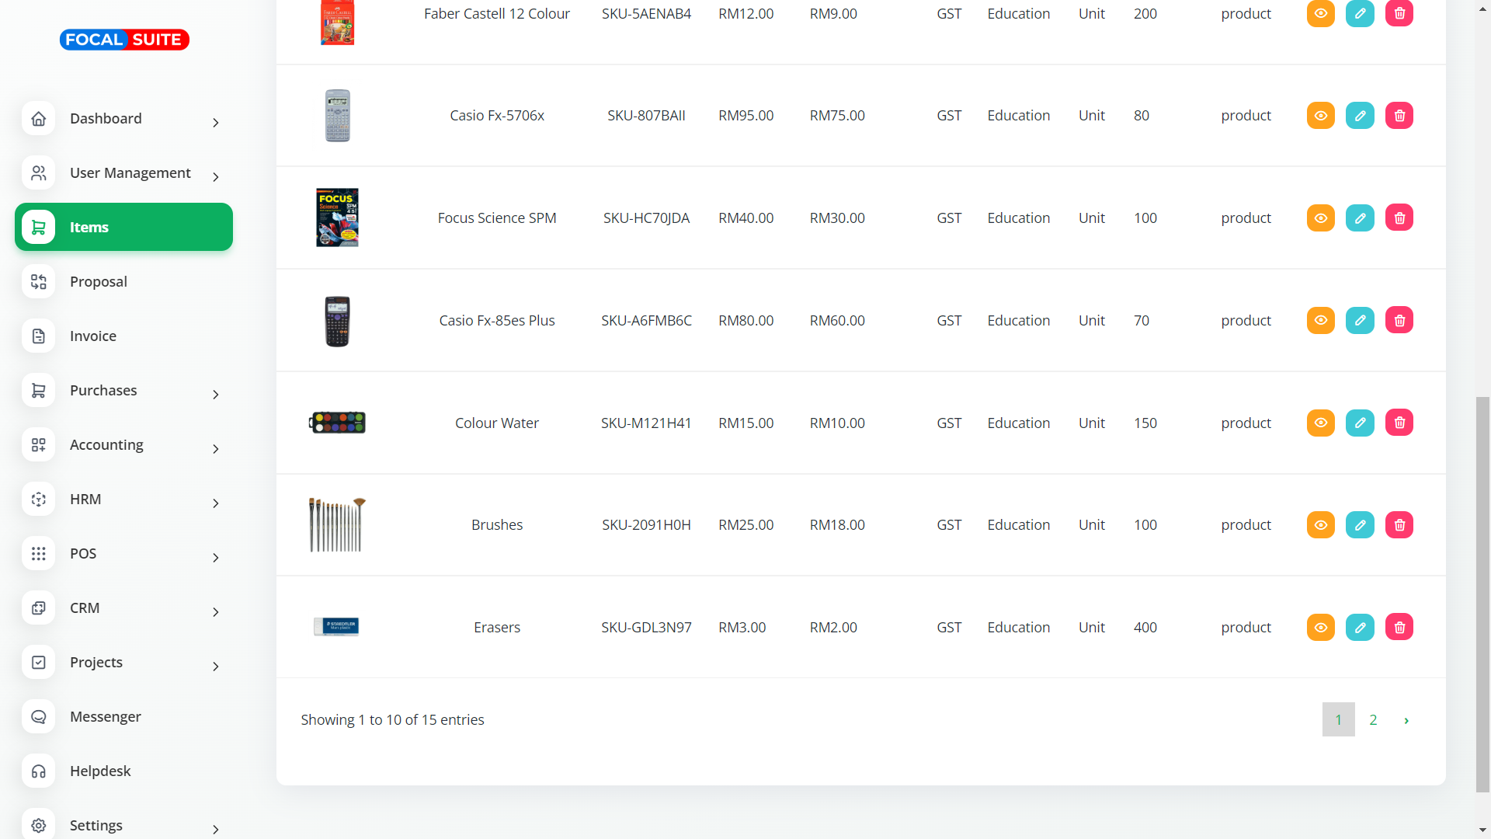Screen dimensions: 1491x839
Task: Edit the Erasers item
Action: tap(1360, 628)
